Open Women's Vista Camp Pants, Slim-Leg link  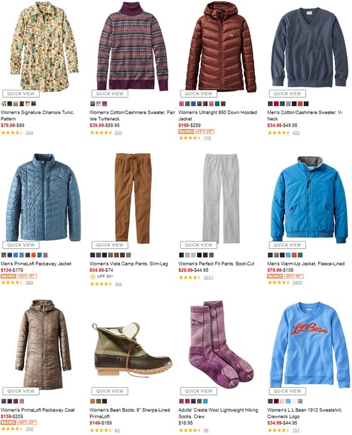click(x=129, y=264)
